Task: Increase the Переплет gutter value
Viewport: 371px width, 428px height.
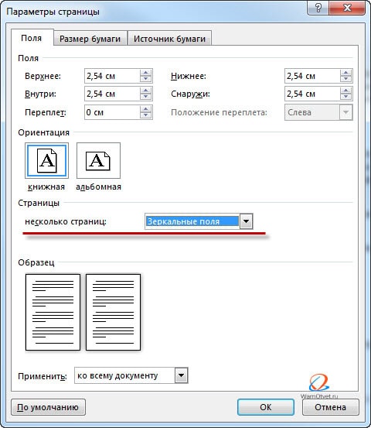Action: (145, 109)
